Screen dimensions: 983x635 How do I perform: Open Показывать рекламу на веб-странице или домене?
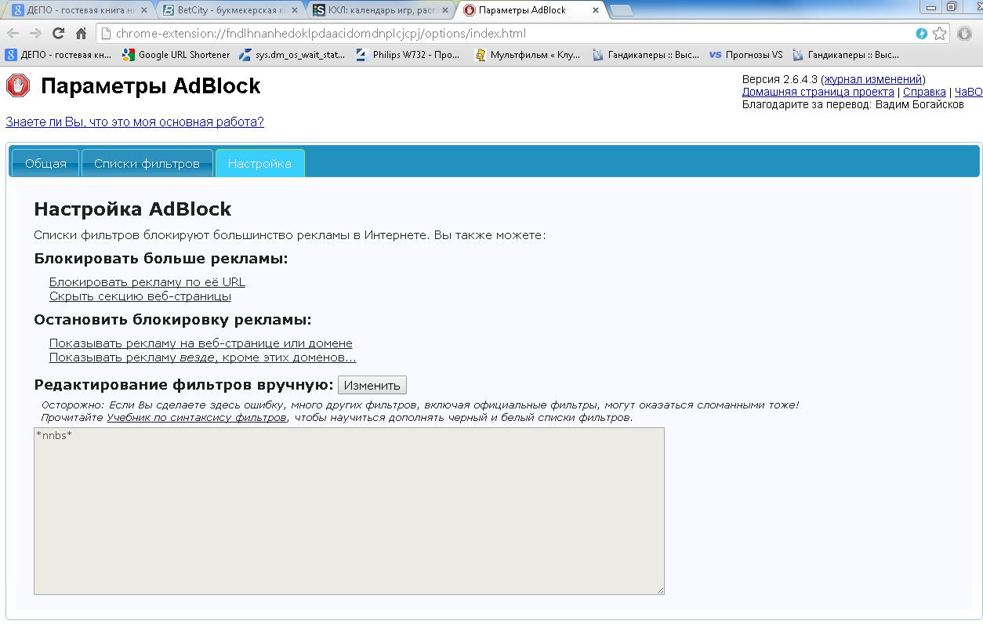click(201, 343)
